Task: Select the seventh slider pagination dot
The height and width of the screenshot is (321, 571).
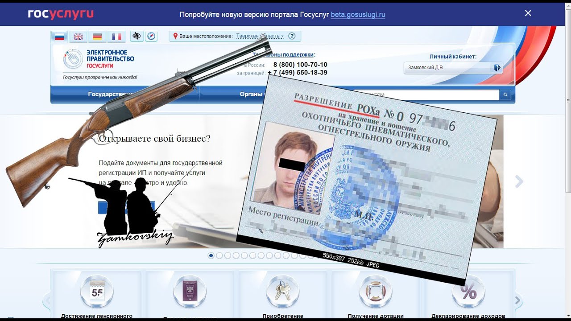Action: point(261,255)
